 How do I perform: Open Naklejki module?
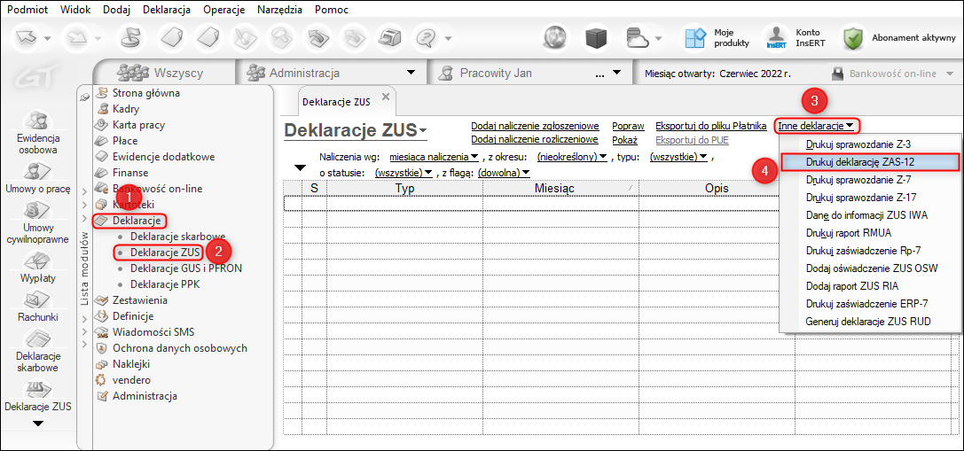point(131,364)
